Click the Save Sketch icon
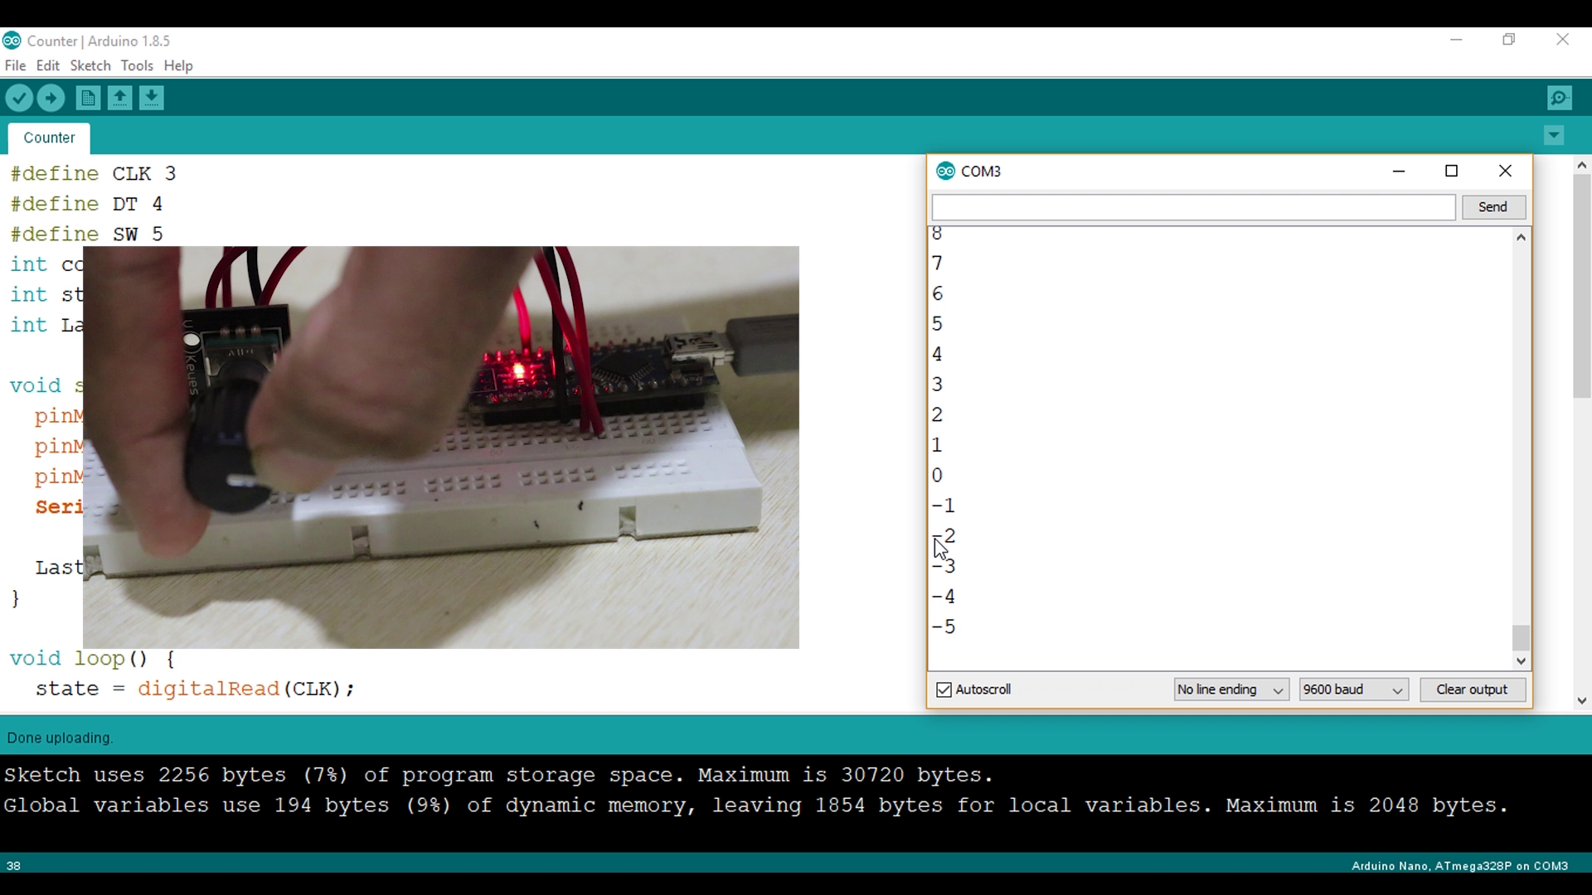 coord(152,99)
